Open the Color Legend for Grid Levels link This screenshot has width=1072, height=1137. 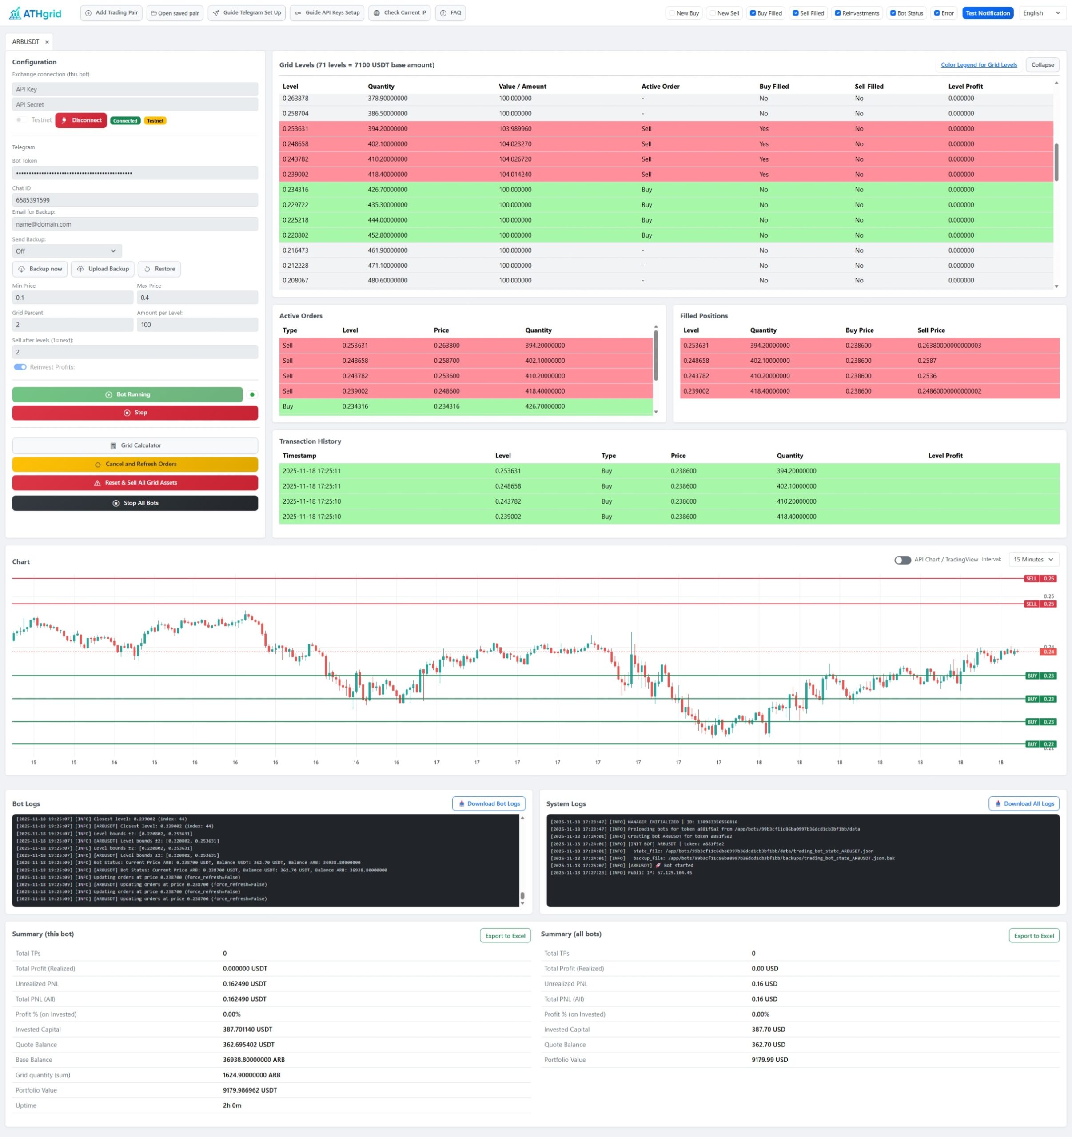979,65
